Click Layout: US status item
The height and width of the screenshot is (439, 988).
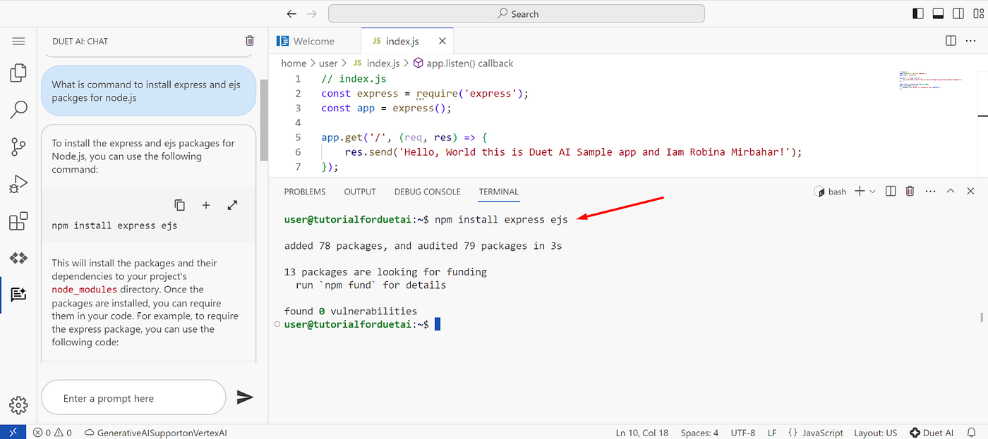[875, 433]
